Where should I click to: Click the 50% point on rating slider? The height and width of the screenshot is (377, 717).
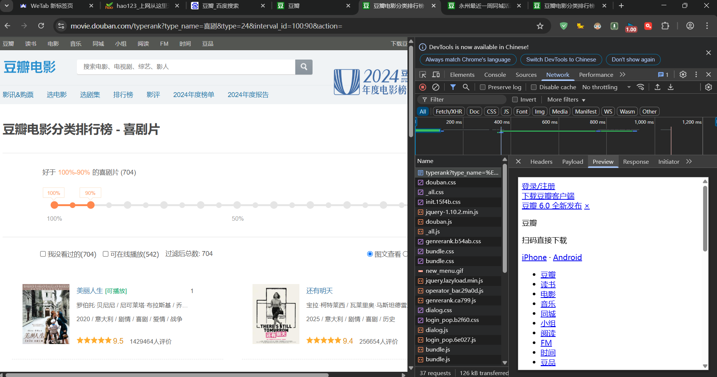[x=237, y=205]
